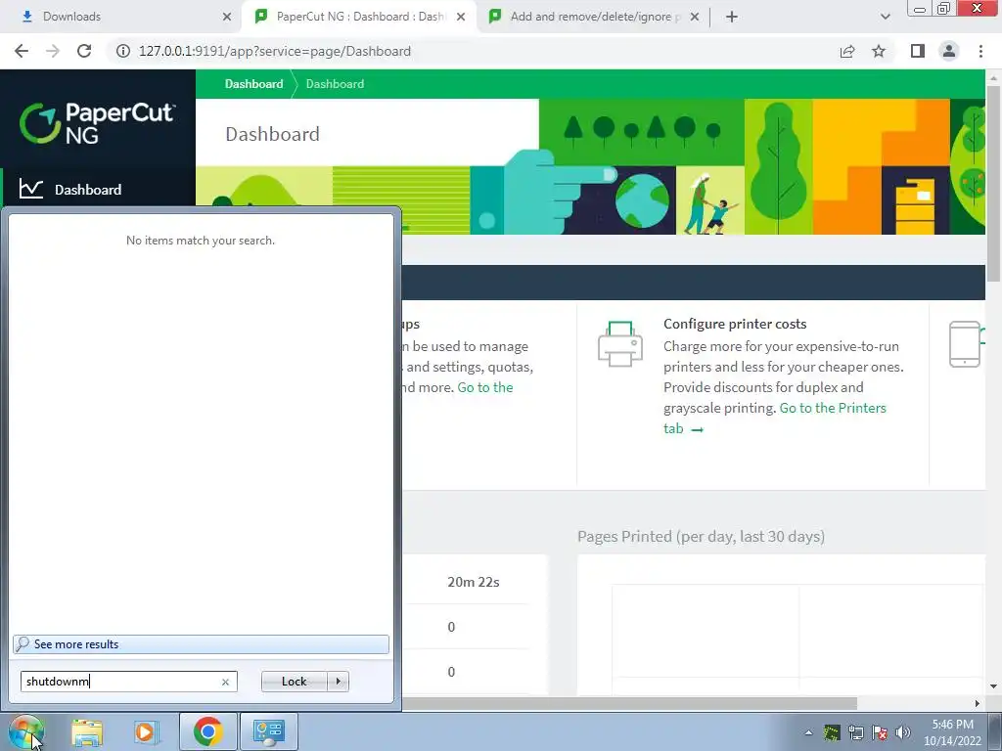1002x751 pixels.
Task: Click the page's vertical scrollbar thumb
Action: (993, 183)
